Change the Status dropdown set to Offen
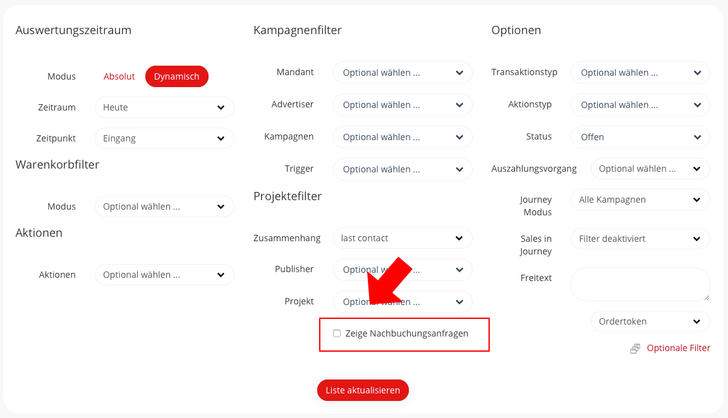Screen dimensions: 728x418 pyautogui.click(x=640, y=137)
